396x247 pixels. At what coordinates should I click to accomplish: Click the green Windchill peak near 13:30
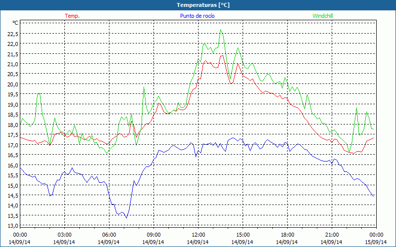pyautogui.click(x=221, y=30)
